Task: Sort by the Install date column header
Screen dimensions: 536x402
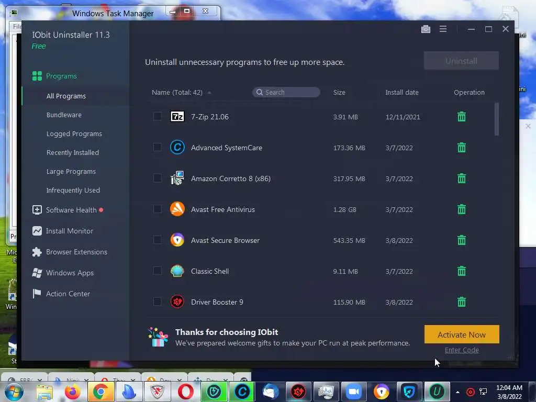Action: [401, 92]
